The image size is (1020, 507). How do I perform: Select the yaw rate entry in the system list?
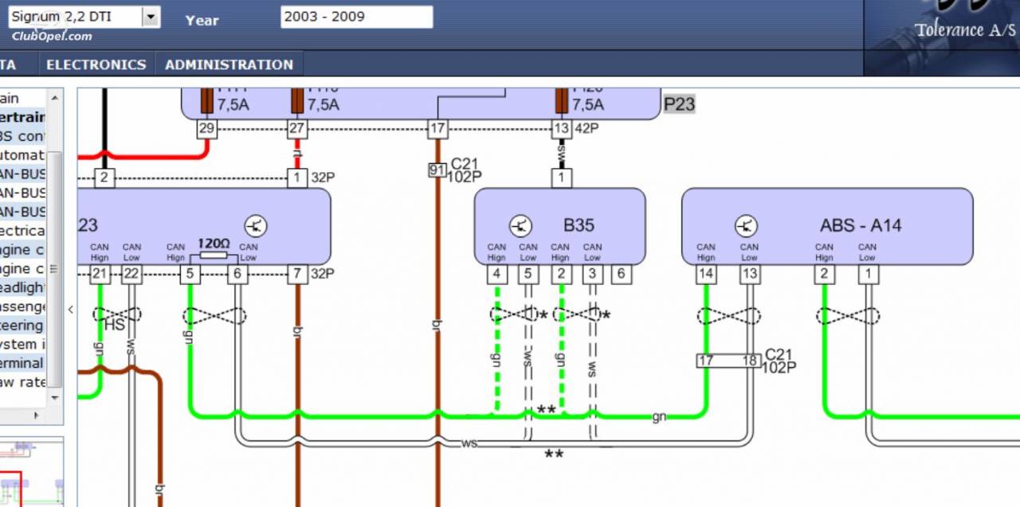[23, 382]
